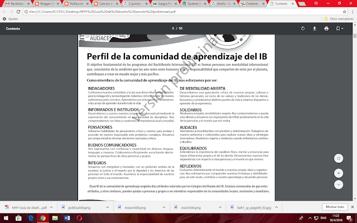Screen dimensions: 357x223
Task: Open File Explorer from taskbar
Action: [x=55, y=218]
